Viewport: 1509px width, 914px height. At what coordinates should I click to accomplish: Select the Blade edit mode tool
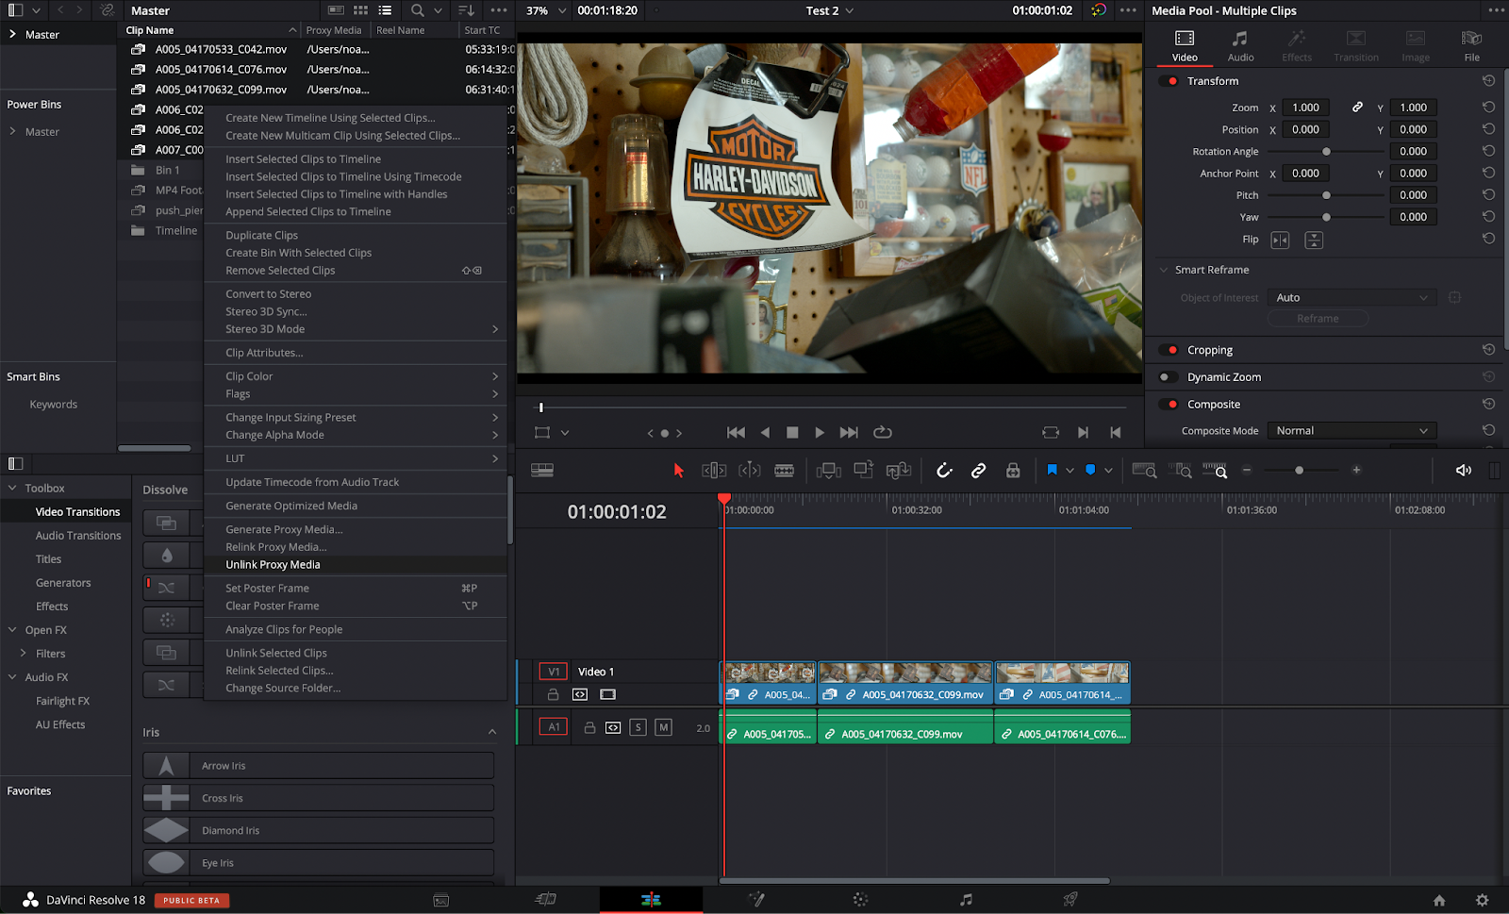click(x=784, y=470)
